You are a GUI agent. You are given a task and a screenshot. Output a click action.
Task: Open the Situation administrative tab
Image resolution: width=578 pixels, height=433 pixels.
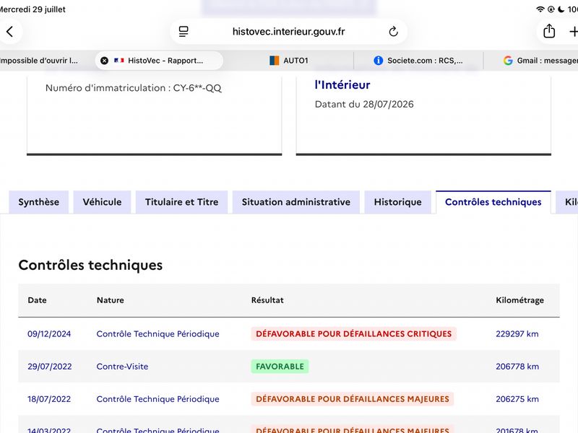tap(296, 202)
